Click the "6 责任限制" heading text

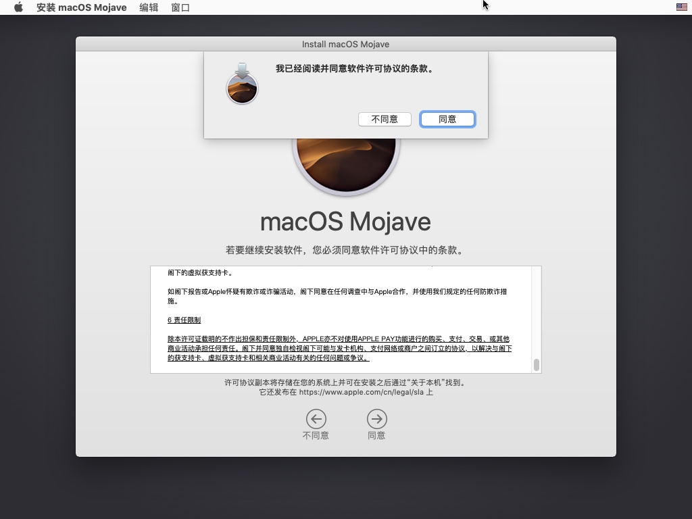pos(184,320)
